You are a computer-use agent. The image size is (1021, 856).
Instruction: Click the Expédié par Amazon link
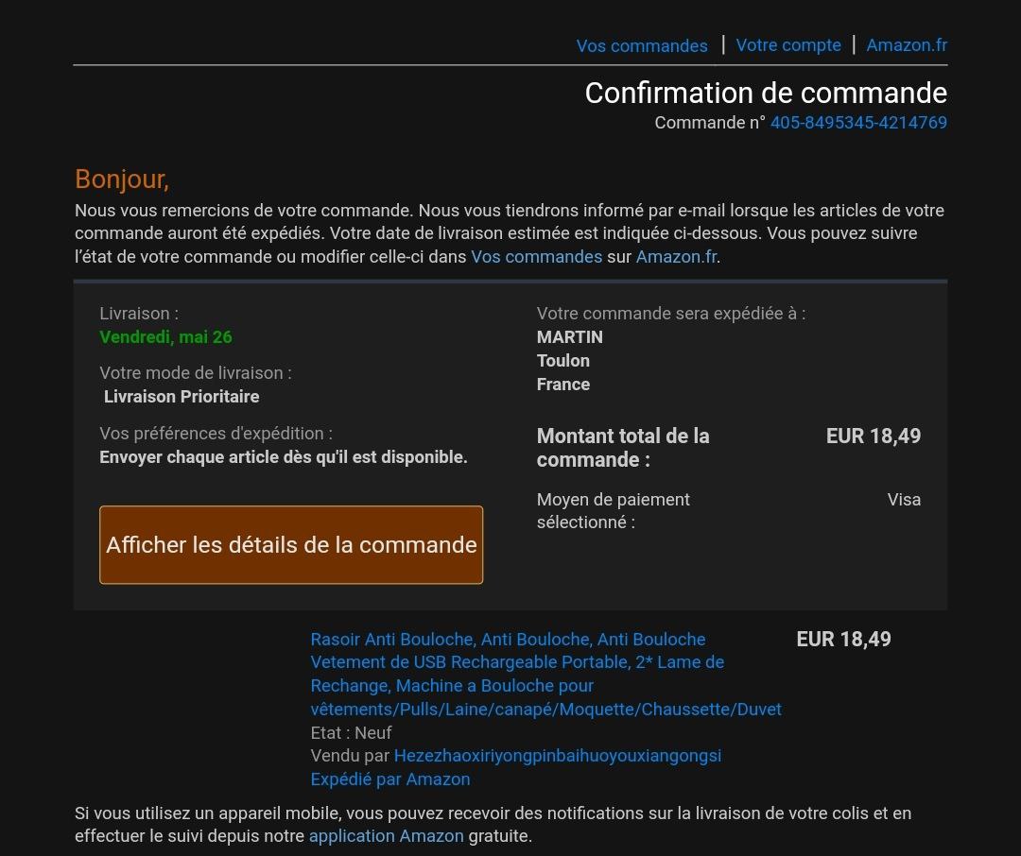(x=390, y=779)
